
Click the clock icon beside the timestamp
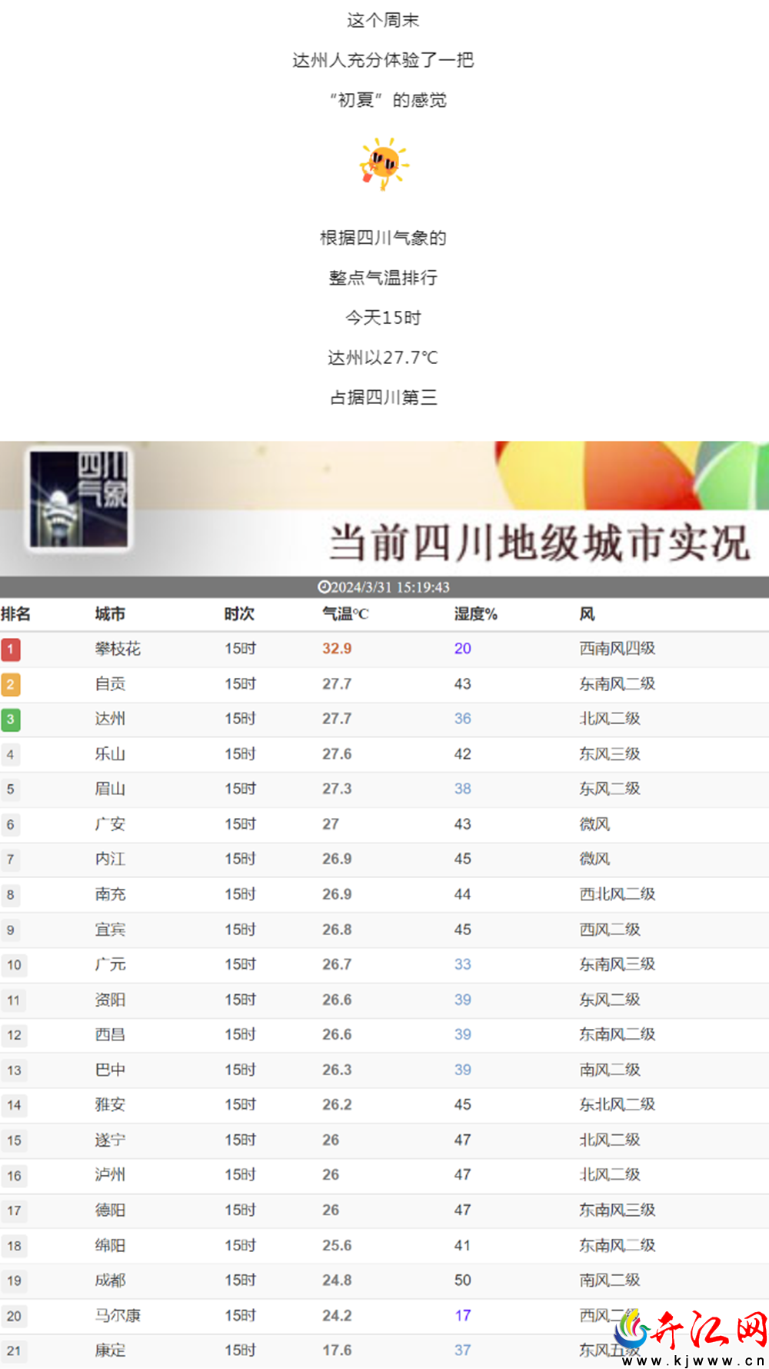[324, 587]
